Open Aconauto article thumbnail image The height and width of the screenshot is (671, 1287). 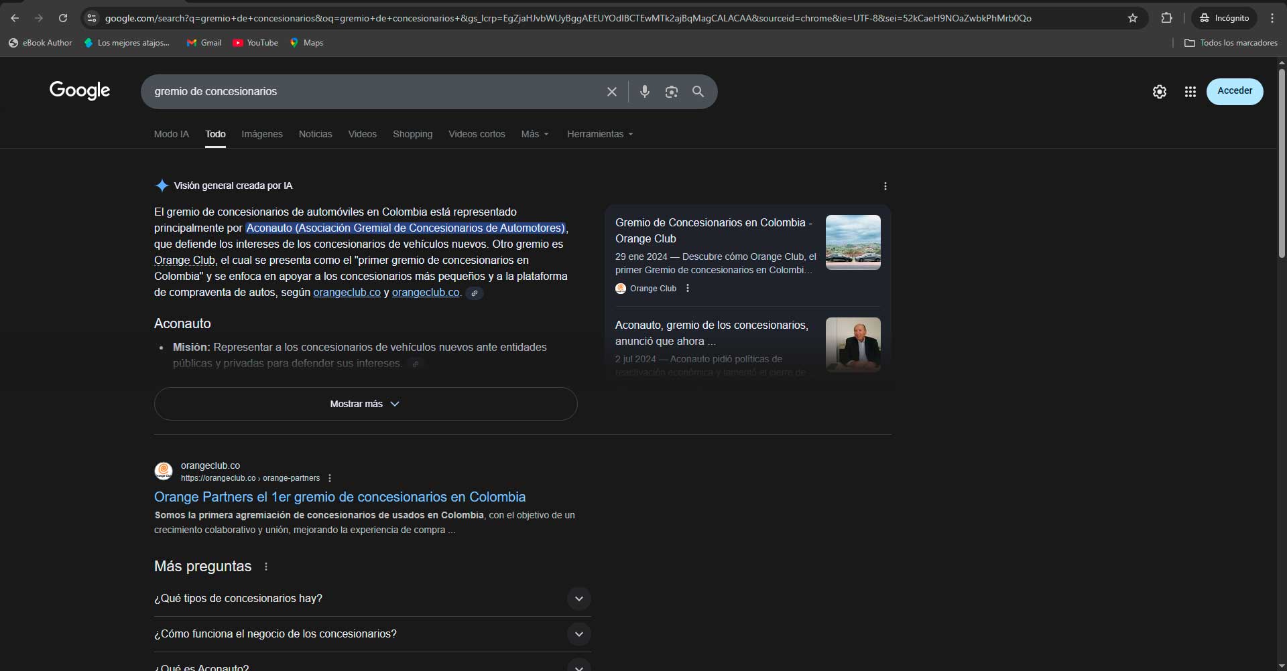[853, 344]
